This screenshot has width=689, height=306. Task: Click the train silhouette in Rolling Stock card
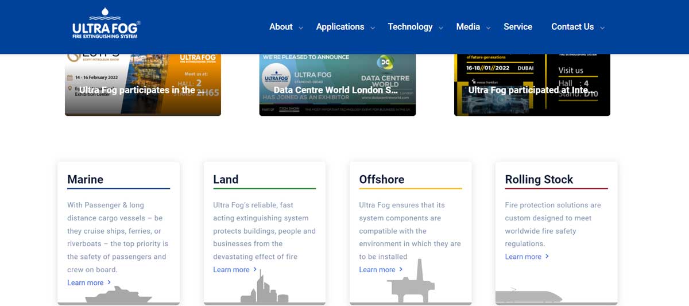(529, 296)
